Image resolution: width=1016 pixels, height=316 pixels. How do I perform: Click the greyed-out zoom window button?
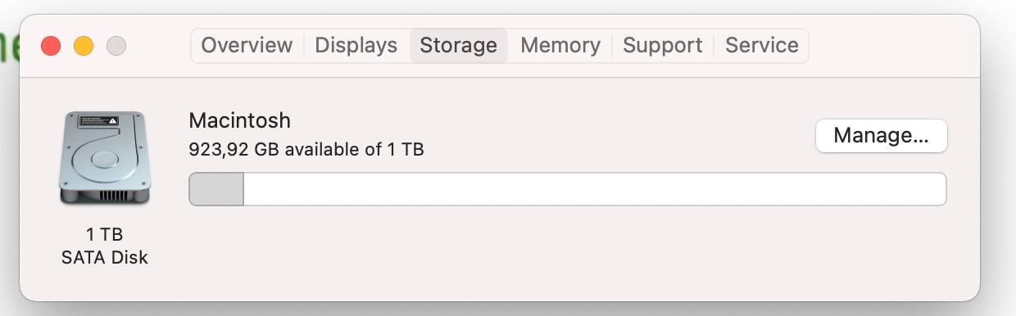coord(116,46)
